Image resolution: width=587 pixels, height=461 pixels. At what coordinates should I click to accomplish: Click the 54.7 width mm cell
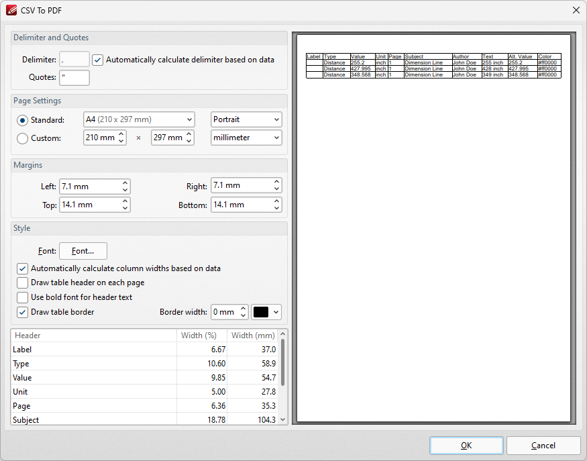[x=253, y=378]
